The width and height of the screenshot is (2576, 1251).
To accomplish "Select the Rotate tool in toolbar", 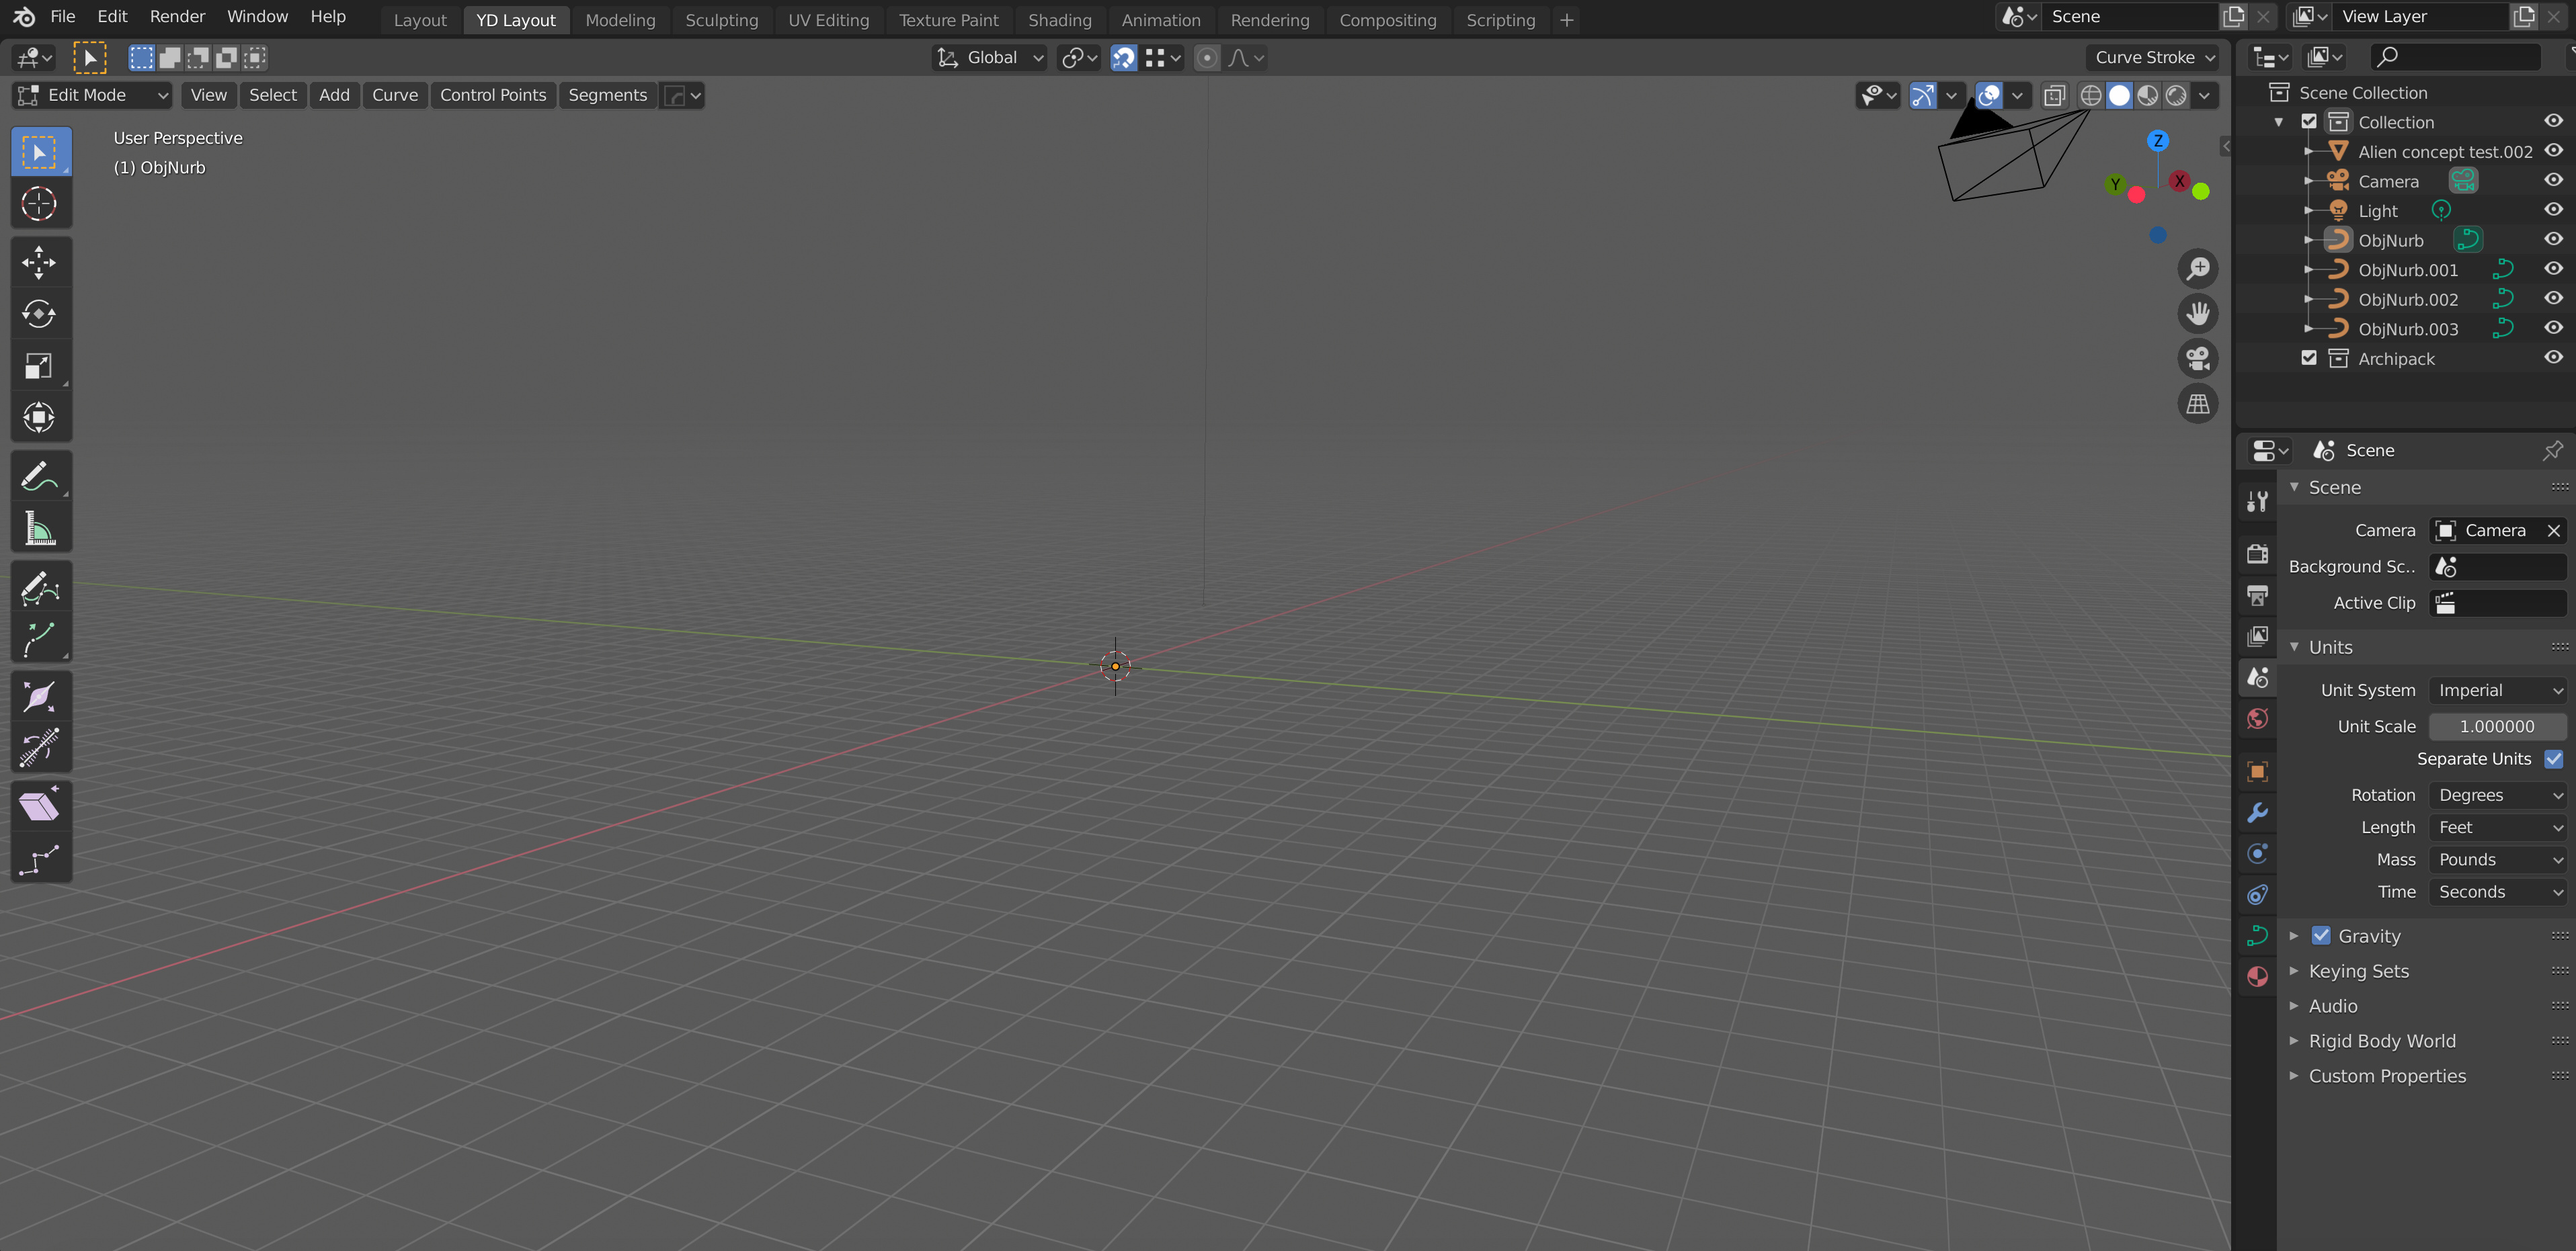I will pyautogui.click(x=40, y=314).
